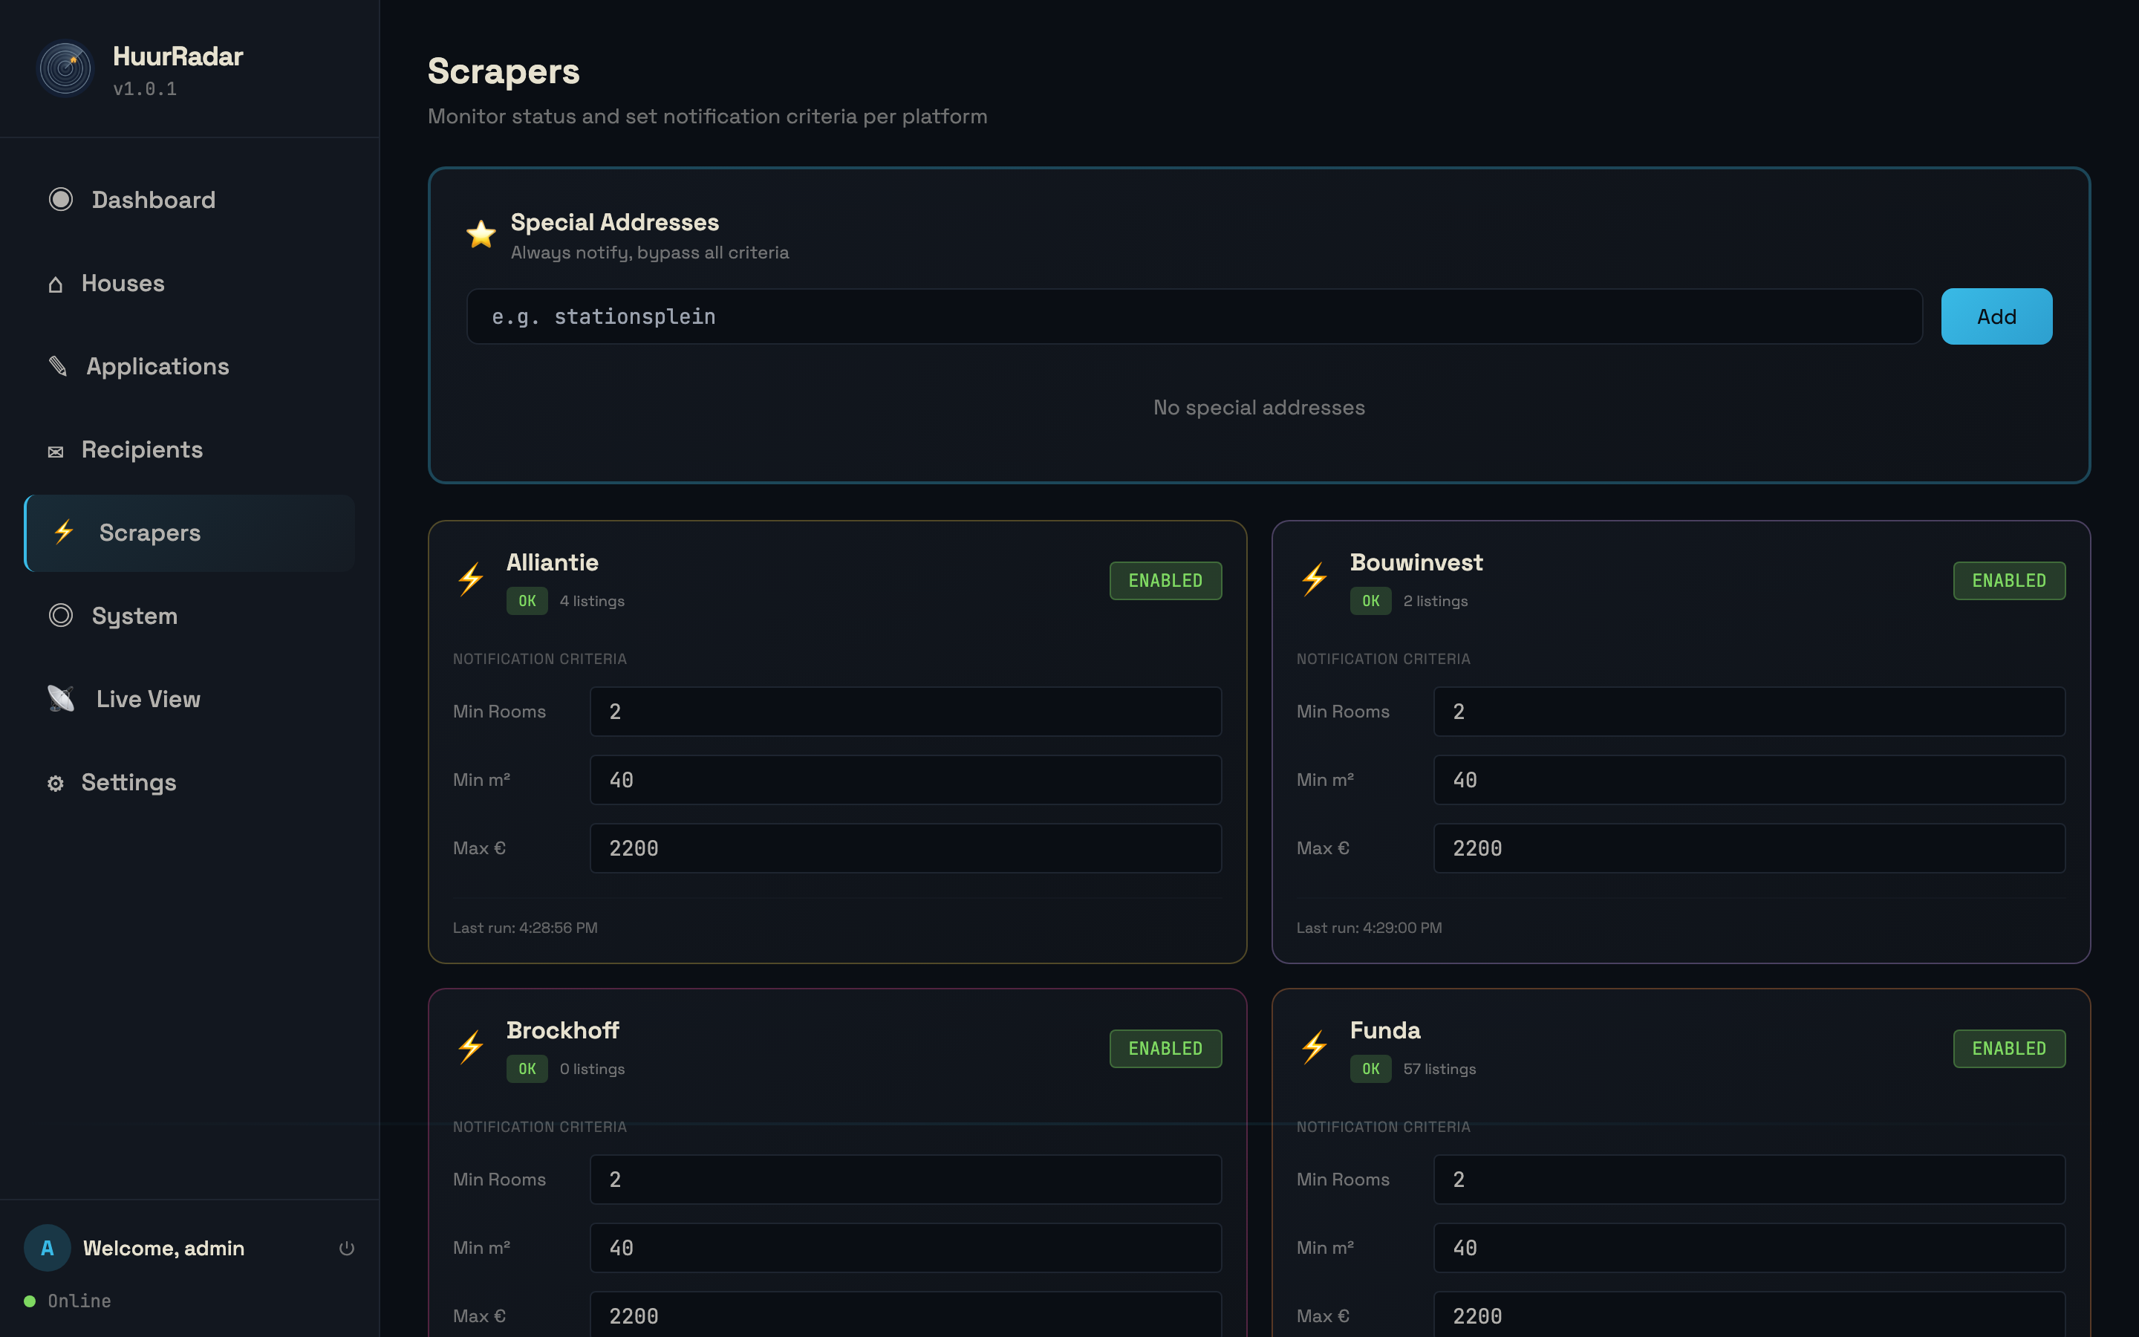
Task: Open the Settings page
Action: (x=189, y=781)
